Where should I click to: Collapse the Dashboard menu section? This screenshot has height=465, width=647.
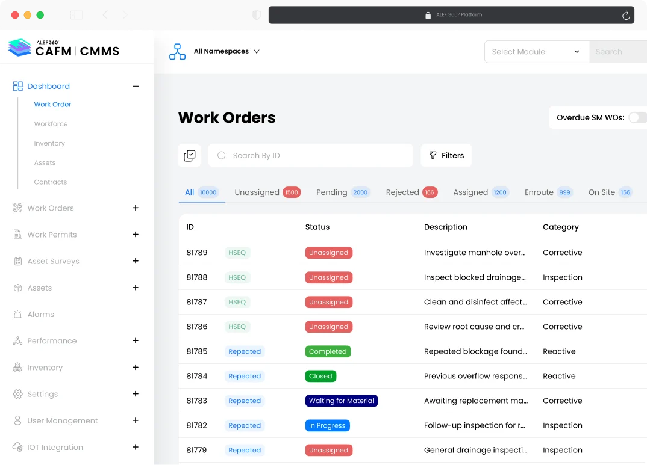coord(136,86)
